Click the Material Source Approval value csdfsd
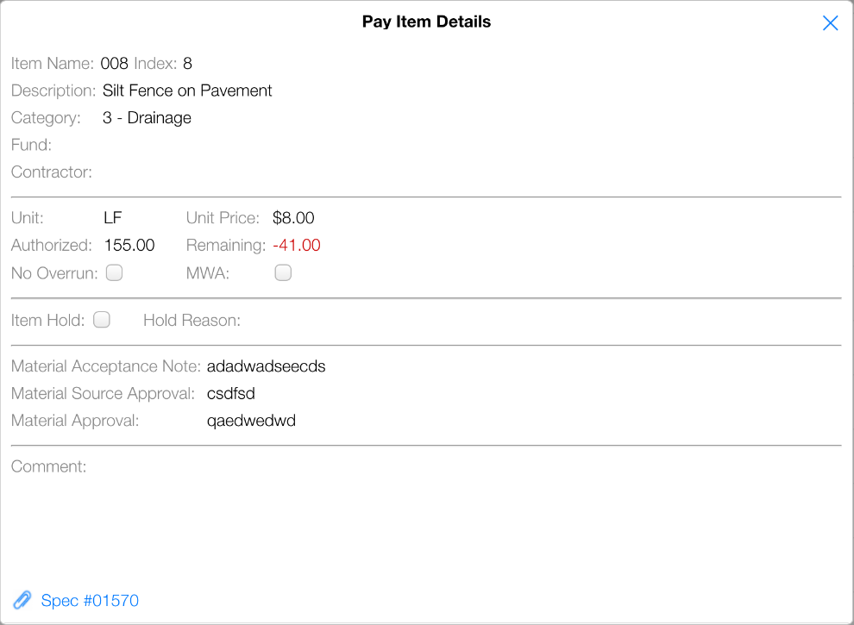The height and width of the screenshot is (625, 854). (231, 394)
